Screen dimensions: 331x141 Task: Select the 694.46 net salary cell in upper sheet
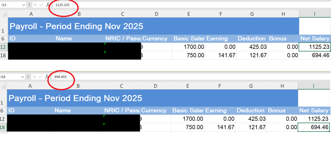click(315, 55)
